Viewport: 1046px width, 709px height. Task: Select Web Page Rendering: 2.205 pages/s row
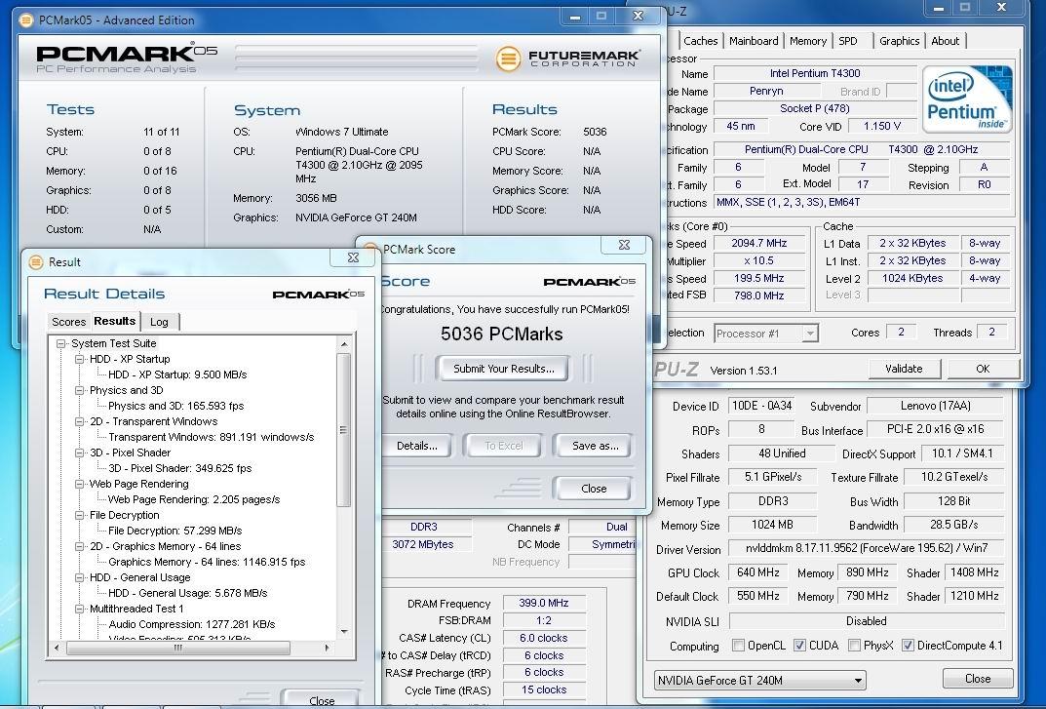193,499
